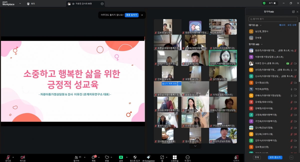Screen dimensions: 300x162
Task: Open the more (더 보기) menu
Action: (x=187, y=157)
